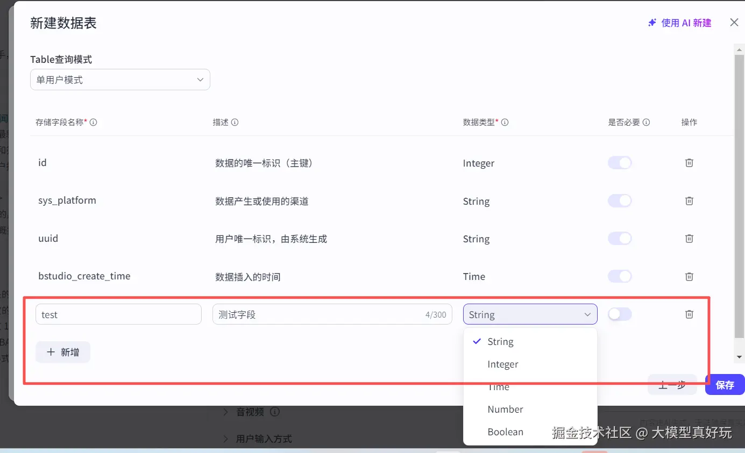This screenshot has width=745, height=453.
Task: Click info icon beside 音视频 in background
Action: 275,412
